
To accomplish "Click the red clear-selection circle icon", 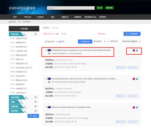I will 60,42.
